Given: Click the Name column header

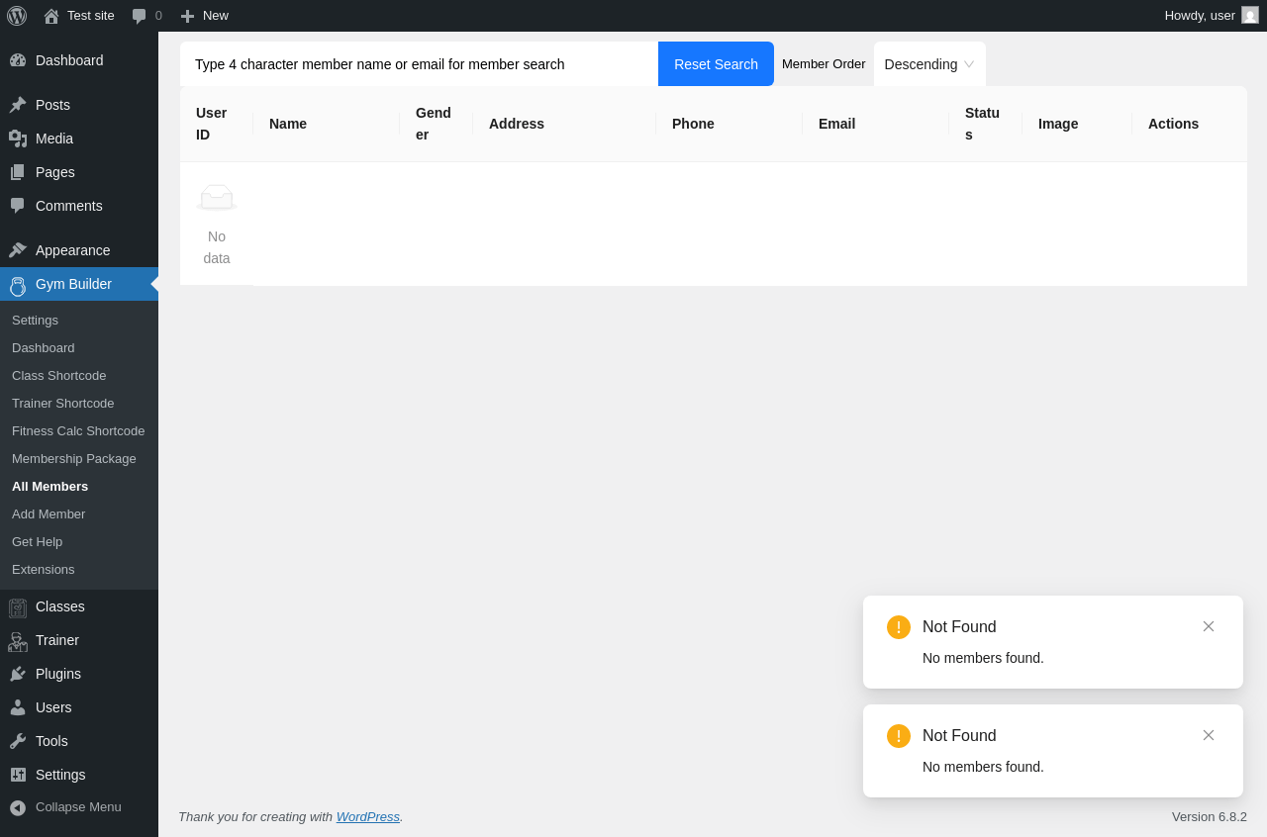Looking at the screenshot, I should coord(327,124).
